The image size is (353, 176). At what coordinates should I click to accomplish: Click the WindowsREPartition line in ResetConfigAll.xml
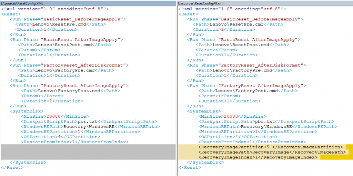click(258, 131)
